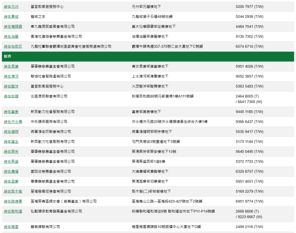Go to the 綠在粉嶺 link
The height and width of the screenshot is (233, 296).
coord(11,97)
